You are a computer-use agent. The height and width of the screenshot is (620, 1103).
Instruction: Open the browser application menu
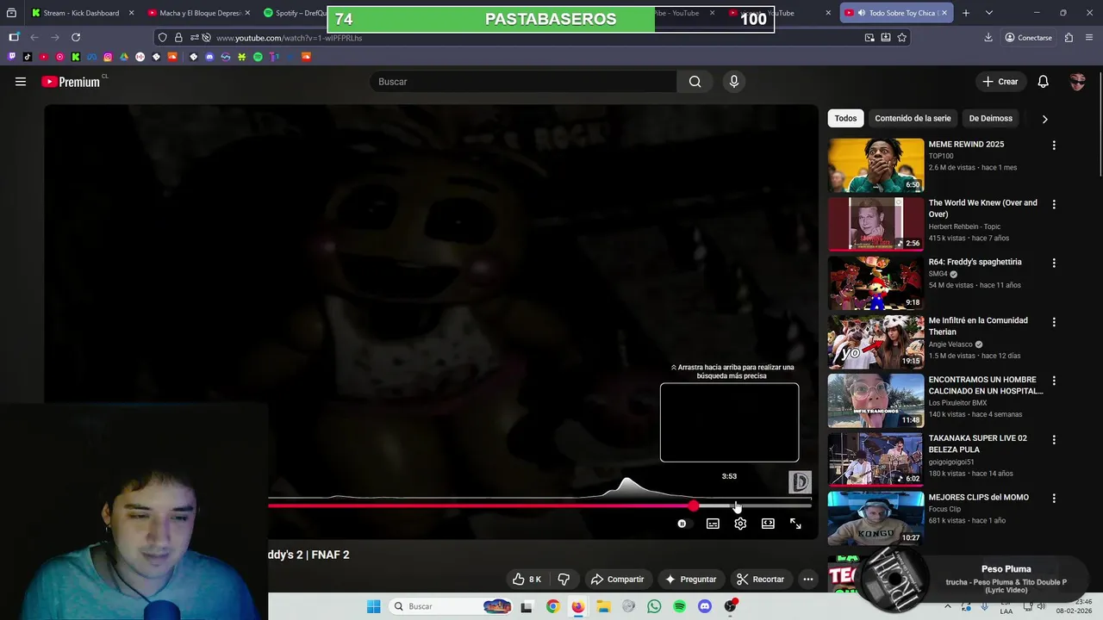click(1090, 37)
